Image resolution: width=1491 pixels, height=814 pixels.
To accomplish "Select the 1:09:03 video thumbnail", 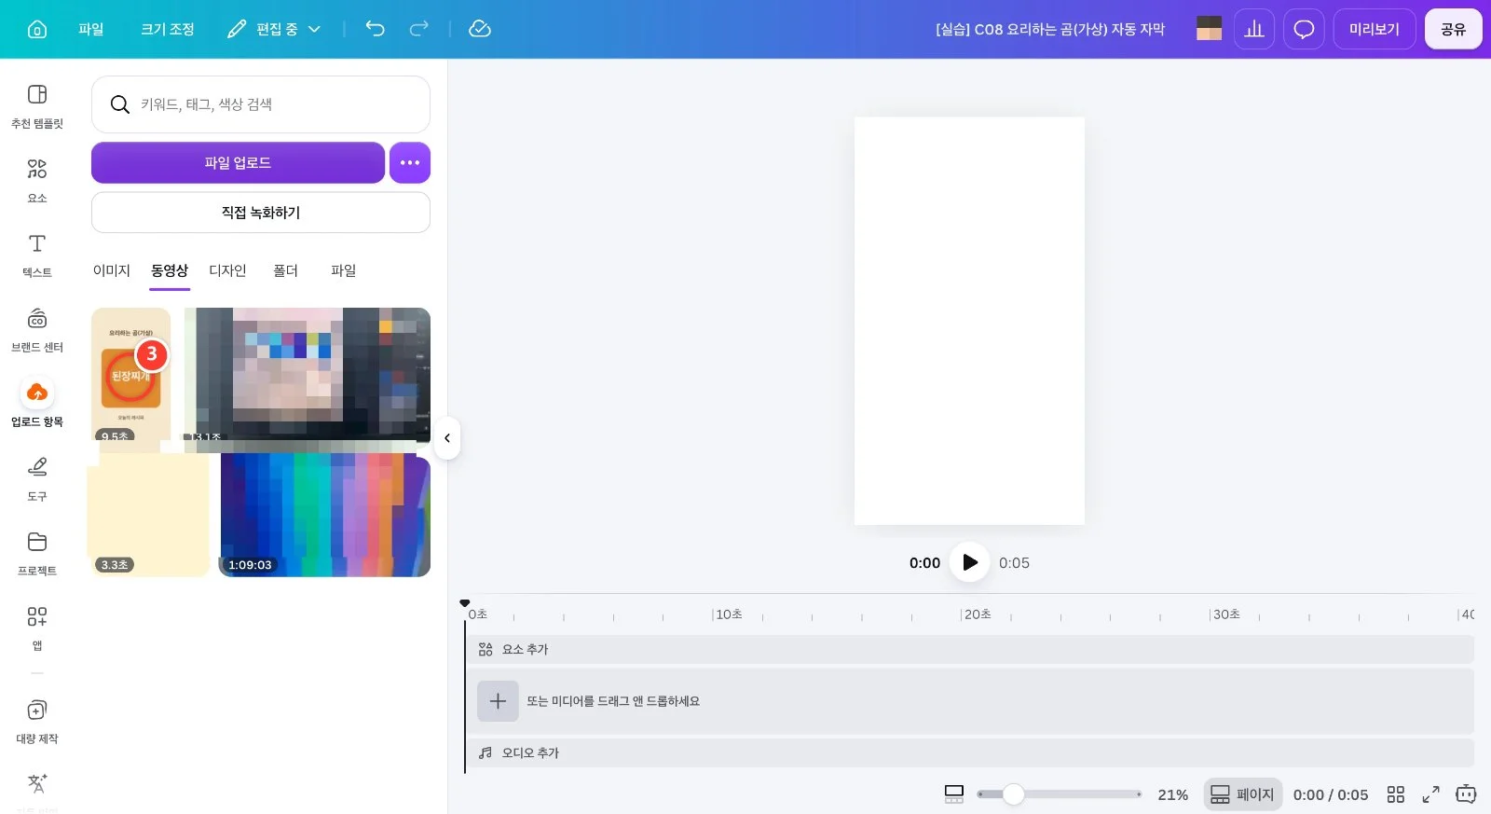I will (x=325, y=516).
